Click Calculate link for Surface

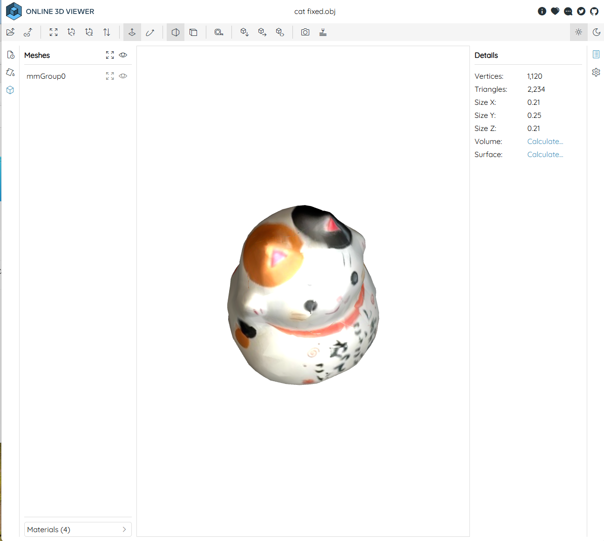point(545,155)
